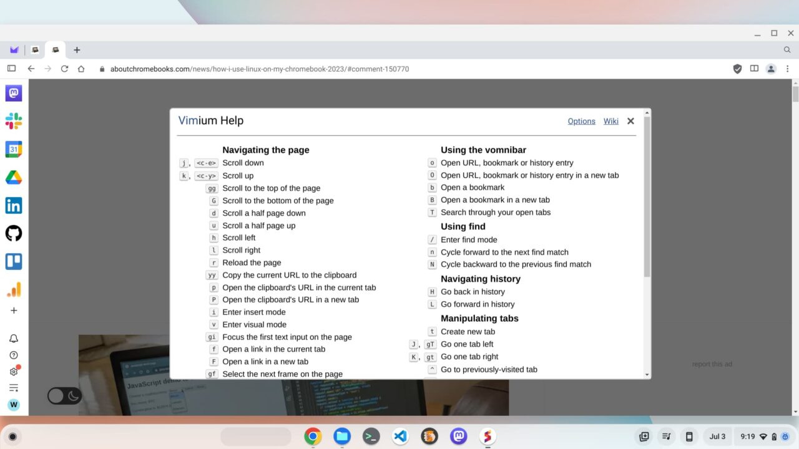
Task: Open GitHub sidebar icon
Action: (x=14, y=233)
